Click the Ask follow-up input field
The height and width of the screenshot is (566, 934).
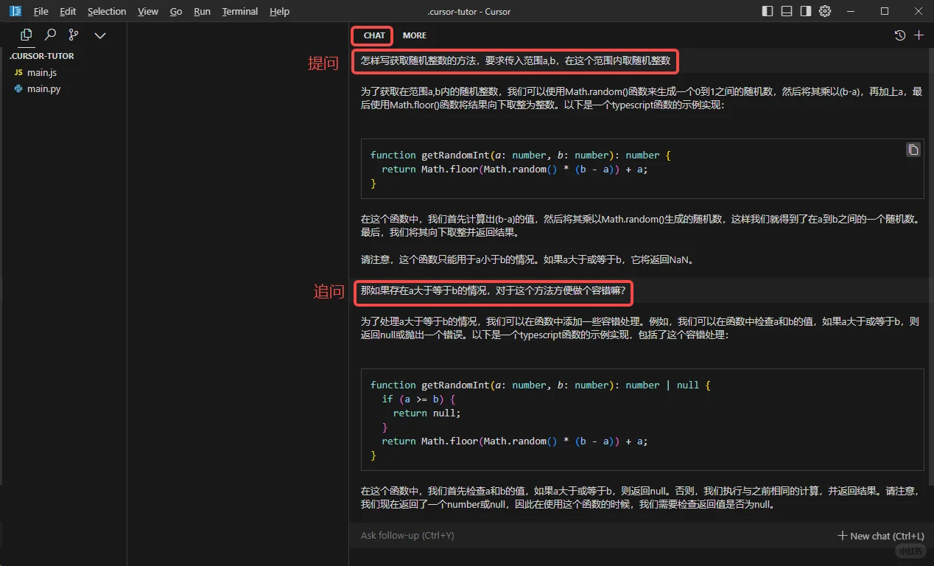click(516, 535)
